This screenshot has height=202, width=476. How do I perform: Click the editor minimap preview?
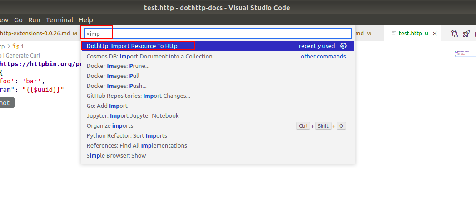click(462, 53)
